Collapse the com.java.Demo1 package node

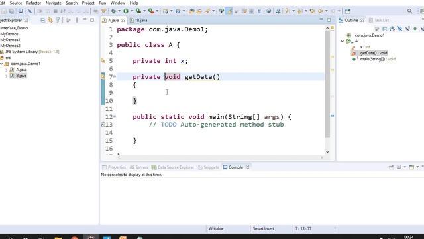point(1,64)
